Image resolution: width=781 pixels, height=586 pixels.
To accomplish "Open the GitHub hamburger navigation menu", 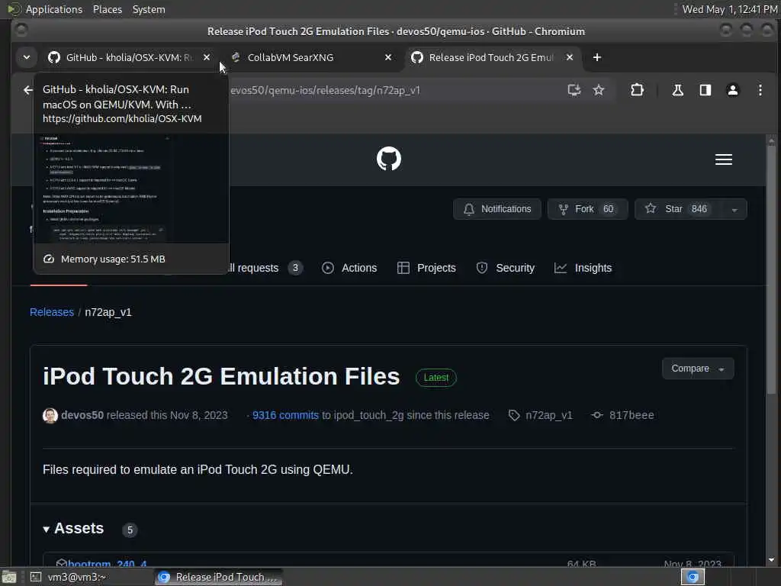I will [x=723, y=159].
